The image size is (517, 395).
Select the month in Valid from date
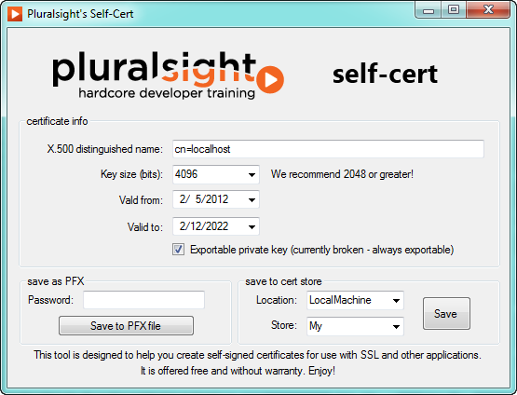click(x=183, y=199)
